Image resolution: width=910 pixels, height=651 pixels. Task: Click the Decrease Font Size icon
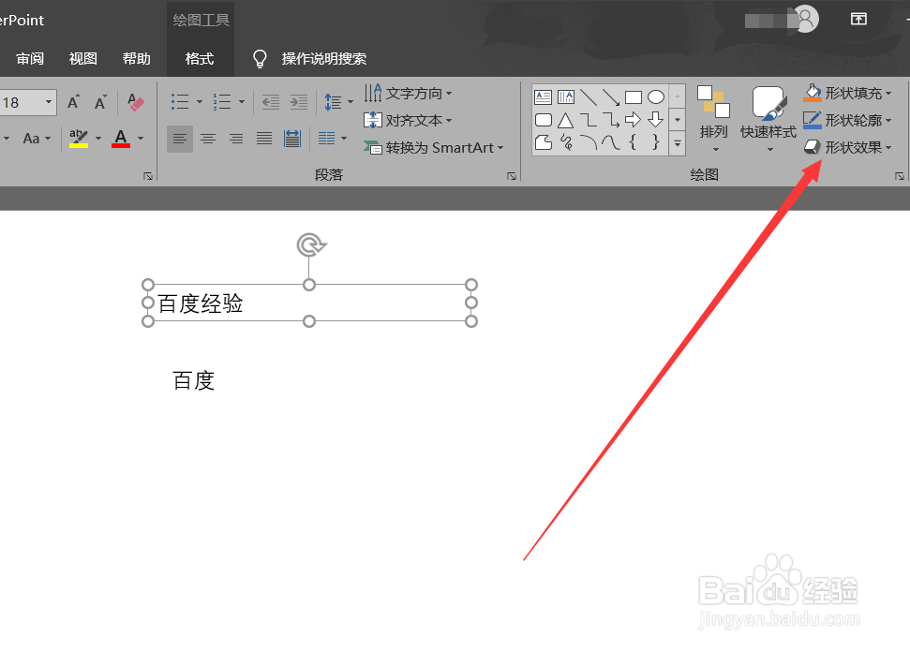[x=100, y=103]
